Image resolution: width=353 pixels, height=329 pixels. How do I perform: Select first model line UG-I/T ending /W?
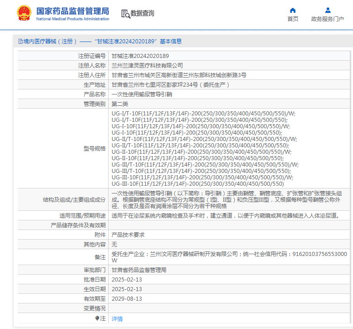(x=204, y=114)
